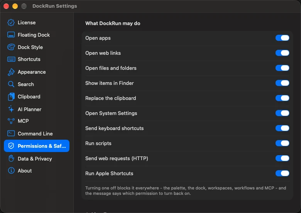The image size is (301, 213).
Task: Click the Dock Style palette icon
Action: click(11, 47)
